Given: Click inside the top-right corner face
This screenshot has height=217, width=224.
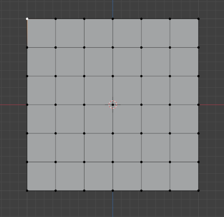Looking at the screenshot, I should [x=184, y=33].
